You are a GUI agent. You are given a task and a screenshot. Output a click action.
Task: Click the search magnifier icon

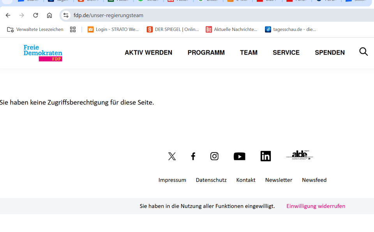tap(363, 52)
